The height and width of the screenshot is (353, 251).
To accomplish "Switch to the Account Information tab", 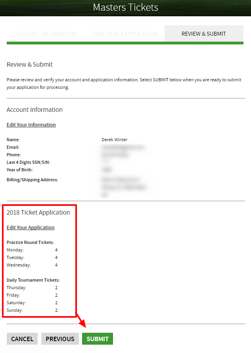I will tap(46, 34).
